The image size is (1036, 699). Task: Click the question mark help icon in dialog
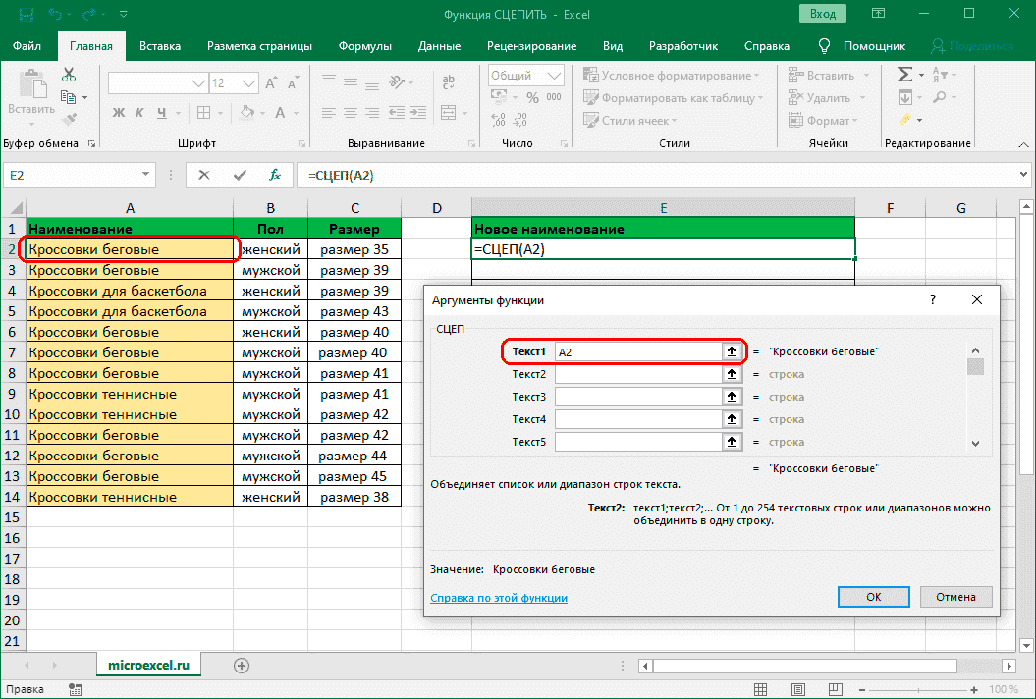(933, 300)
